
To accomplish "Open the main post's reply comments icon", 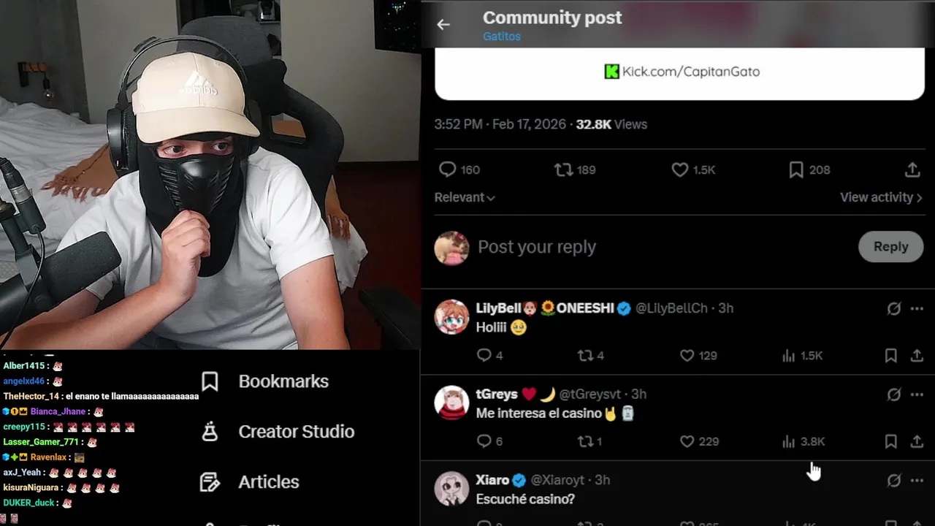I will coord(447,169).
